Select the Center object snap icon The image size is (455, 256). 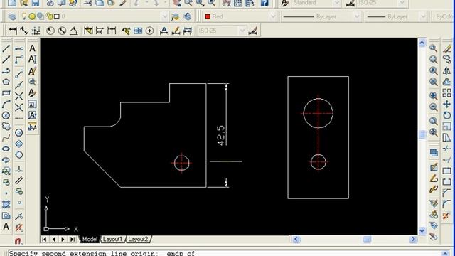tap(19, 133)
